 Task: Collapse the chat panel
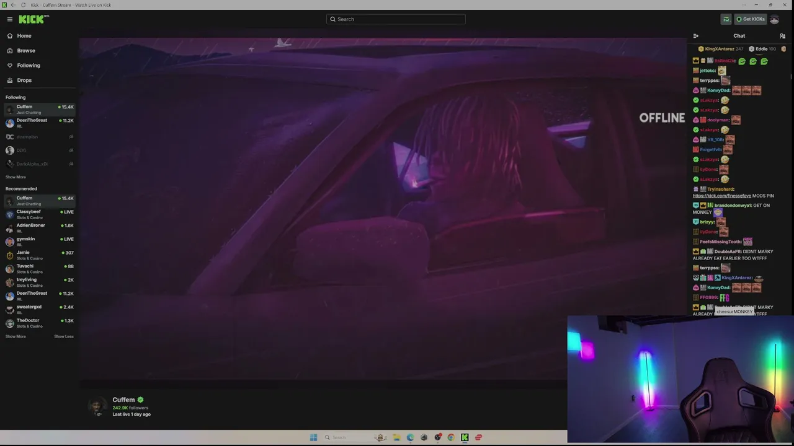696,36
